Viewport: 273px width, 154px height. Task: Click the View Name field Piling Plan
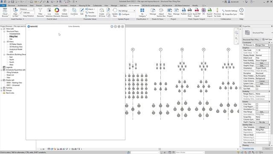click(x=262, y=130)
